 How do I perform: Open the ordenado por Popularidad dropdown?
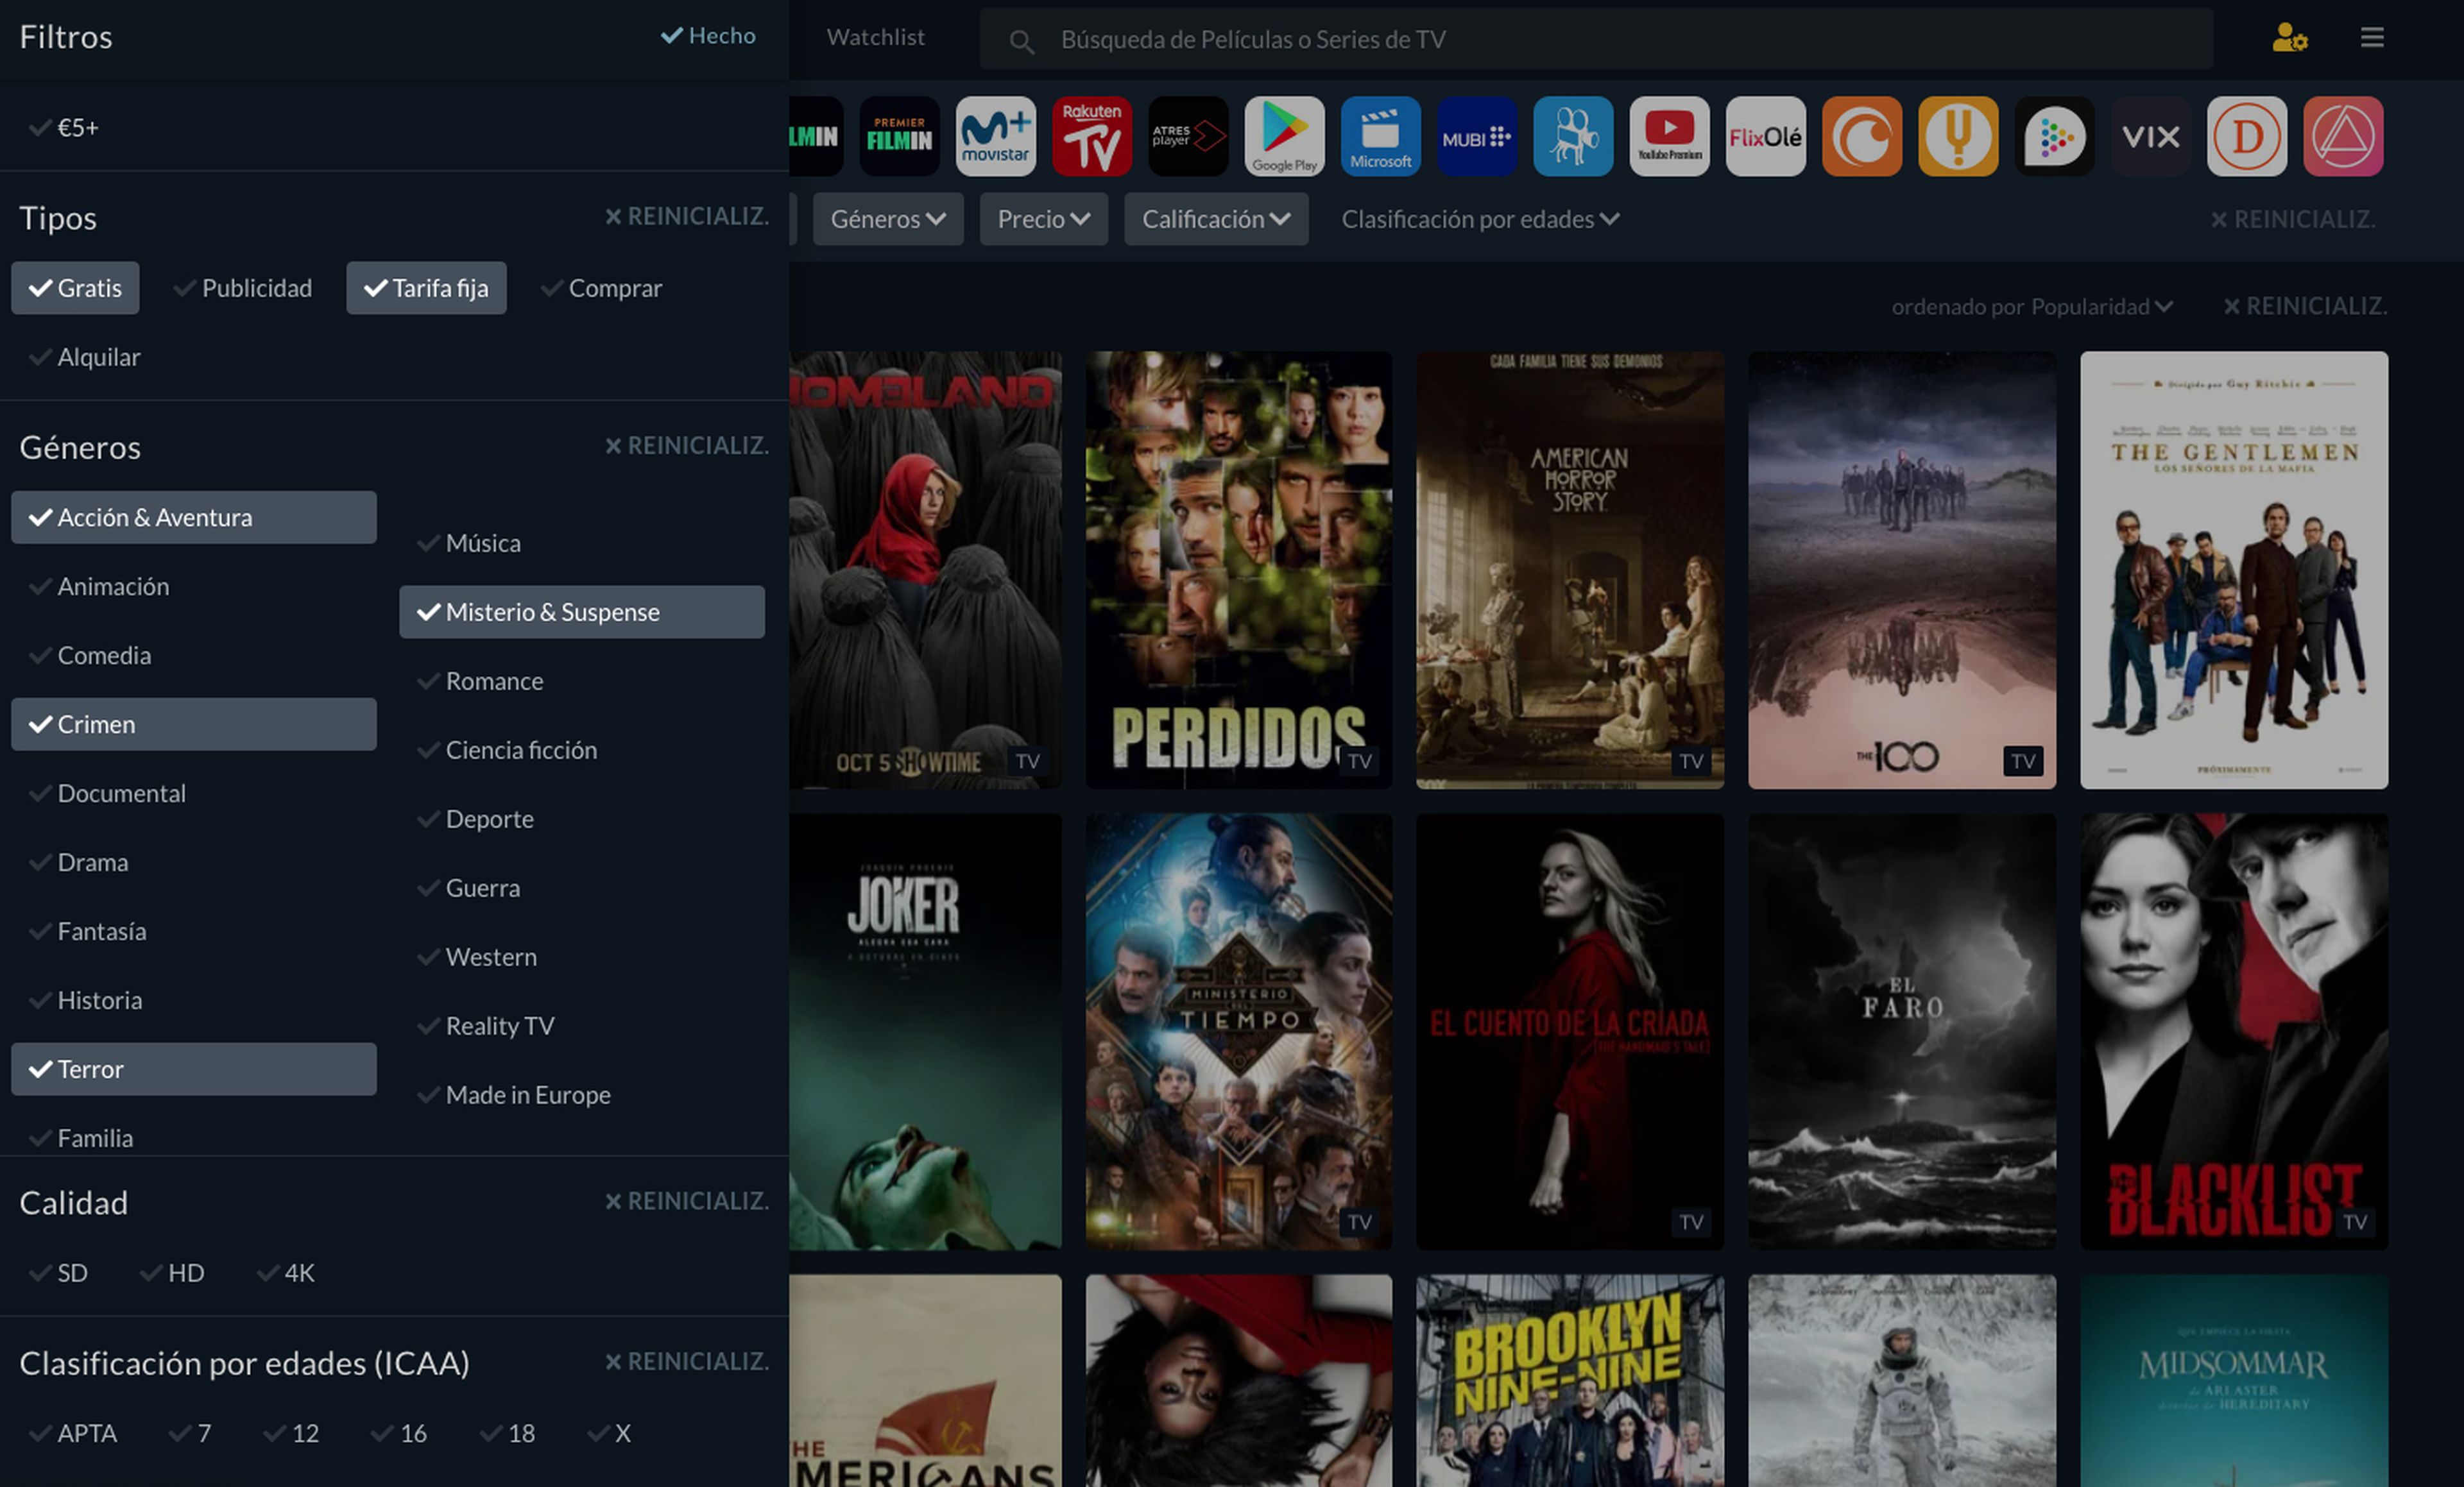coord(2032,306)
